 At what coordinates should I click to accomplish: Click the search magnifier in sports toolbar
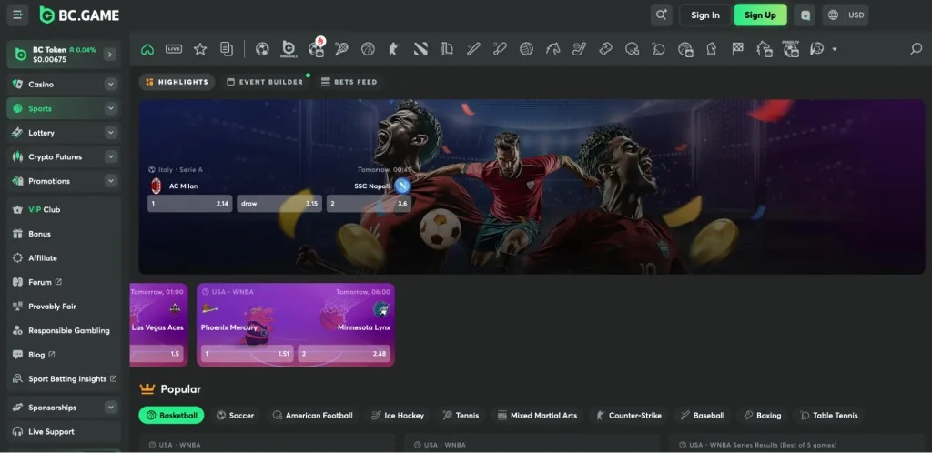(917, 49)
